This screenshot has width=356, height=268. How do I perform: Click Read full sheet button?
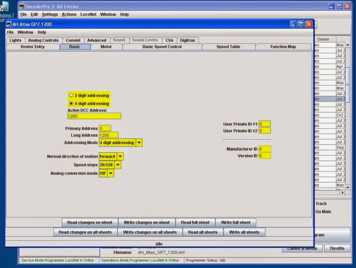(x=195, y=222)
